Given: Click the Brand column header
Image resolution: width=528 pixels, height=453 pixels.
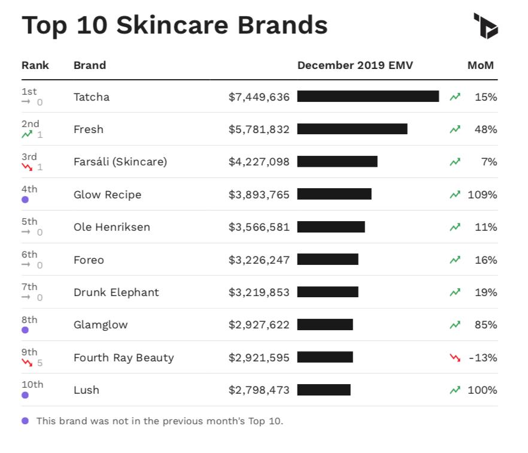Looking at the screenshot, I should [90, 65].
